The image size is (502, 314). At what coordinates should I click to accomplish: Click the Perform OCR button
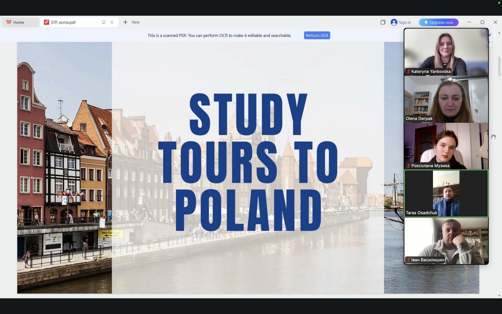(317, 35)
